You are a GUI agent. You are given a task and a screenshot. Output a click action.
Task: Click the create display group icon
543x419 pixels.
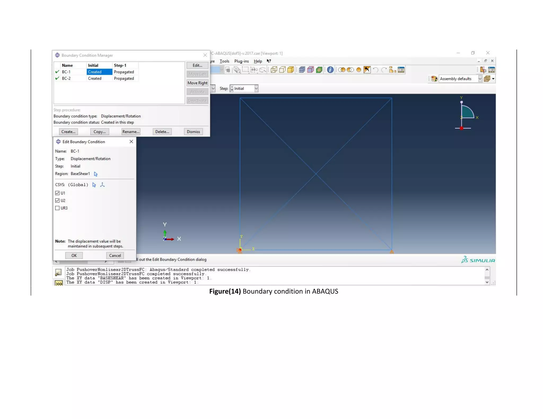coord(392,70)
